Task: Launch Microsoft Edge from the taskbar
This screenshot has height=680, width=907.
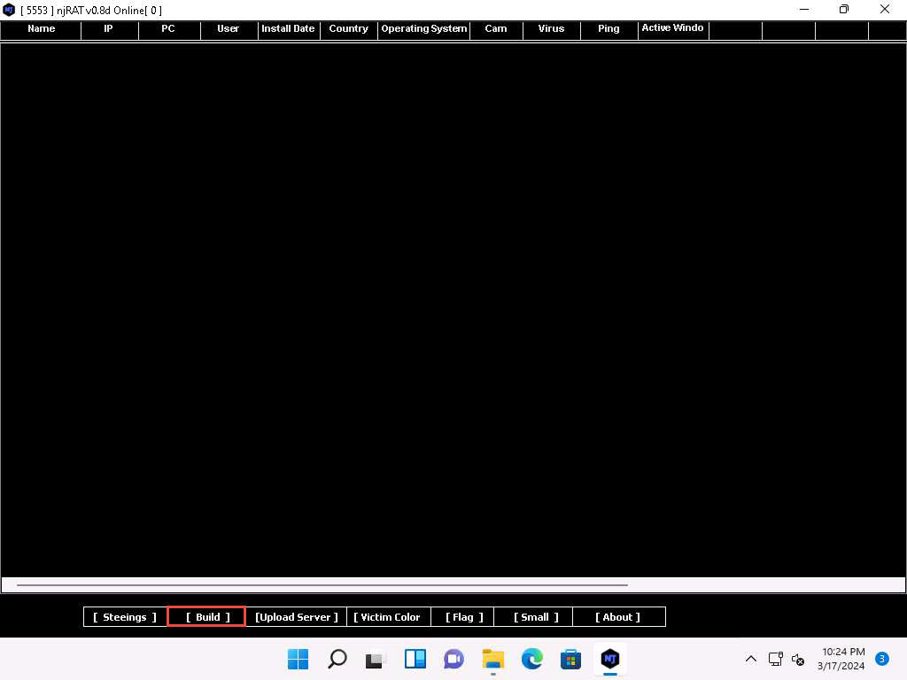Action: 532,659
